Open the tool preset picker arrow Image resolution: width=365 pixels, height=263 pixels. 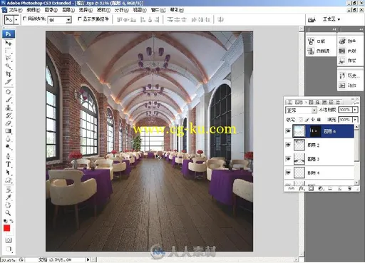tap(16, 20)
